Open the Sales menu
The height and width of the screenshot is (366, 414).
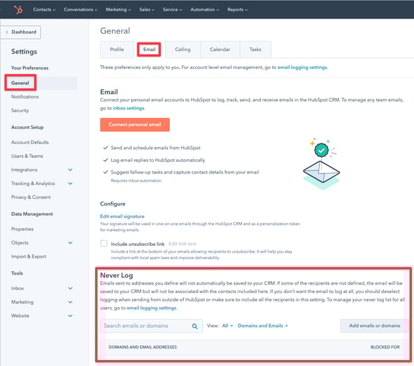click(147, 9)
